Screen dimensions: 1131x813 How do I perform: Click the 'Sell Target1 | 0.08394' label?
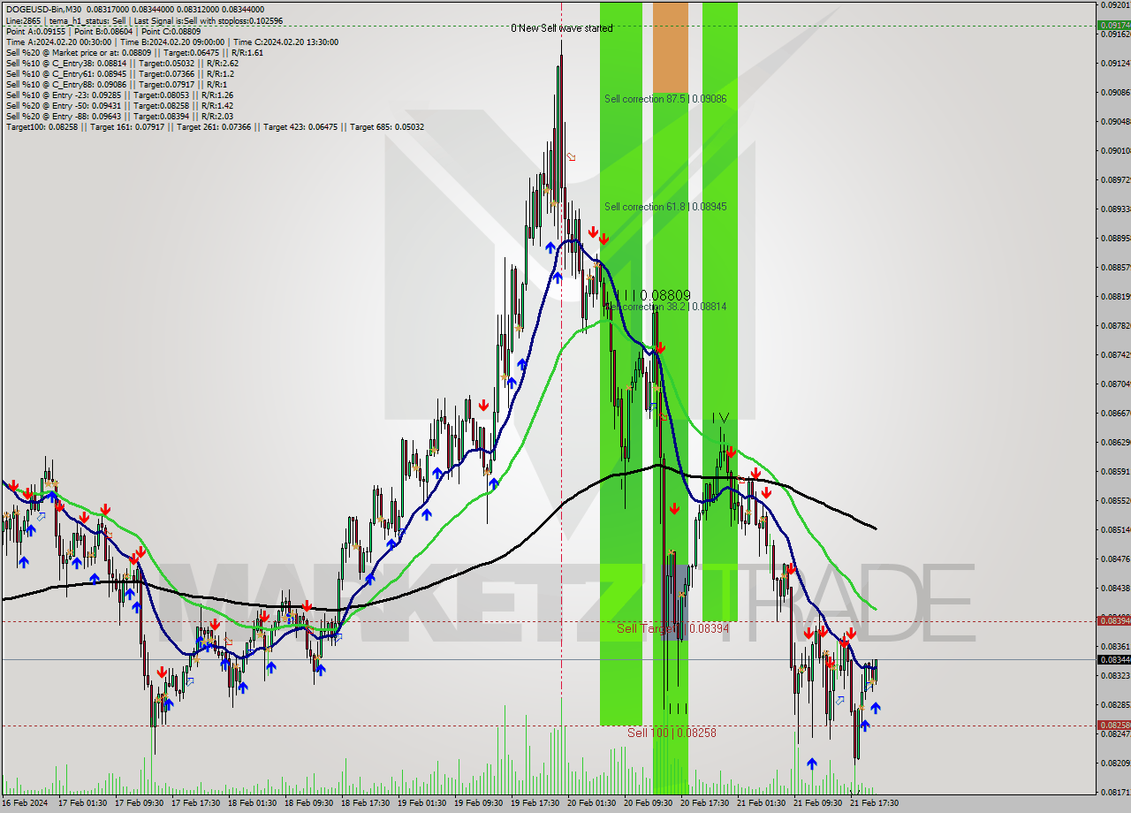click(x=672, y=628)
